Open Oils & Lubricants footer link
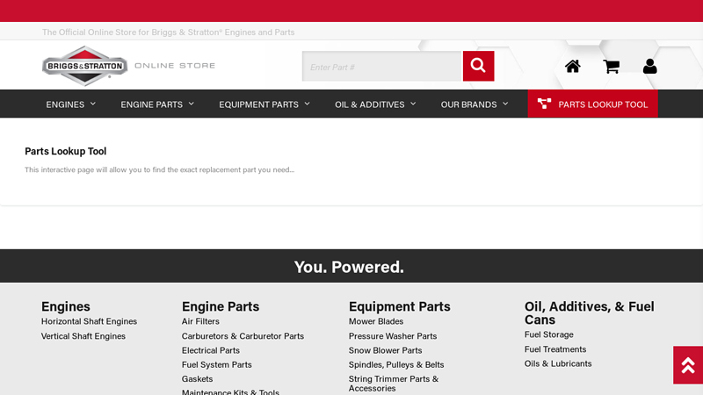Image resolution: width=703 pixels, height=395 pixels. (x=558, y=363)
